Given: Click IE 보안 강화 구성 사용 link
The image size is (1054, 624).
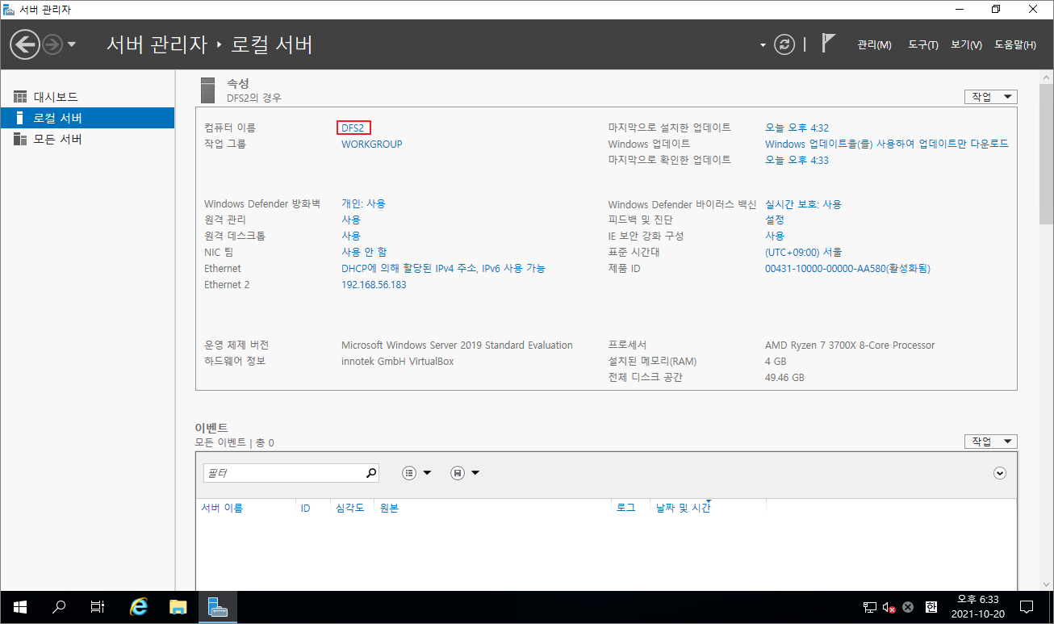Looking at the screenshot, I should click(775, 236).
